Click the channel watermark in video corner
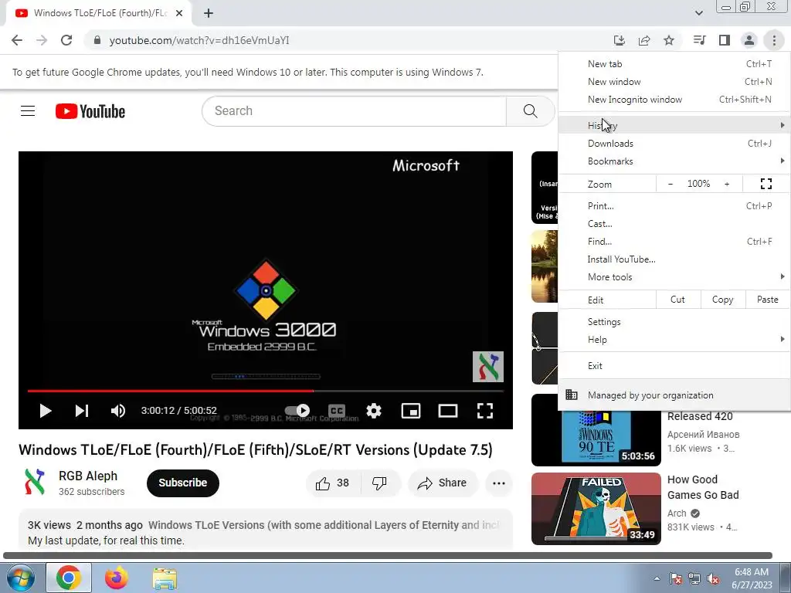Viewport: 791px width, 593px height. click(x=488, y=367)
